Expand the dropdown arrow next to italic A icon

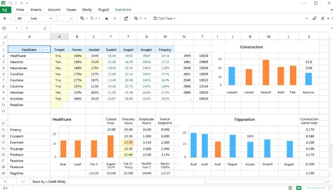(328, 19)
